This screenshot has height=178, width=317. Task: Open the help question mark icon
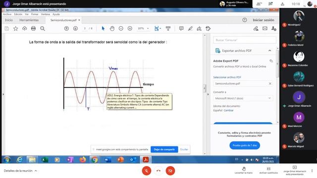[244, 20]
